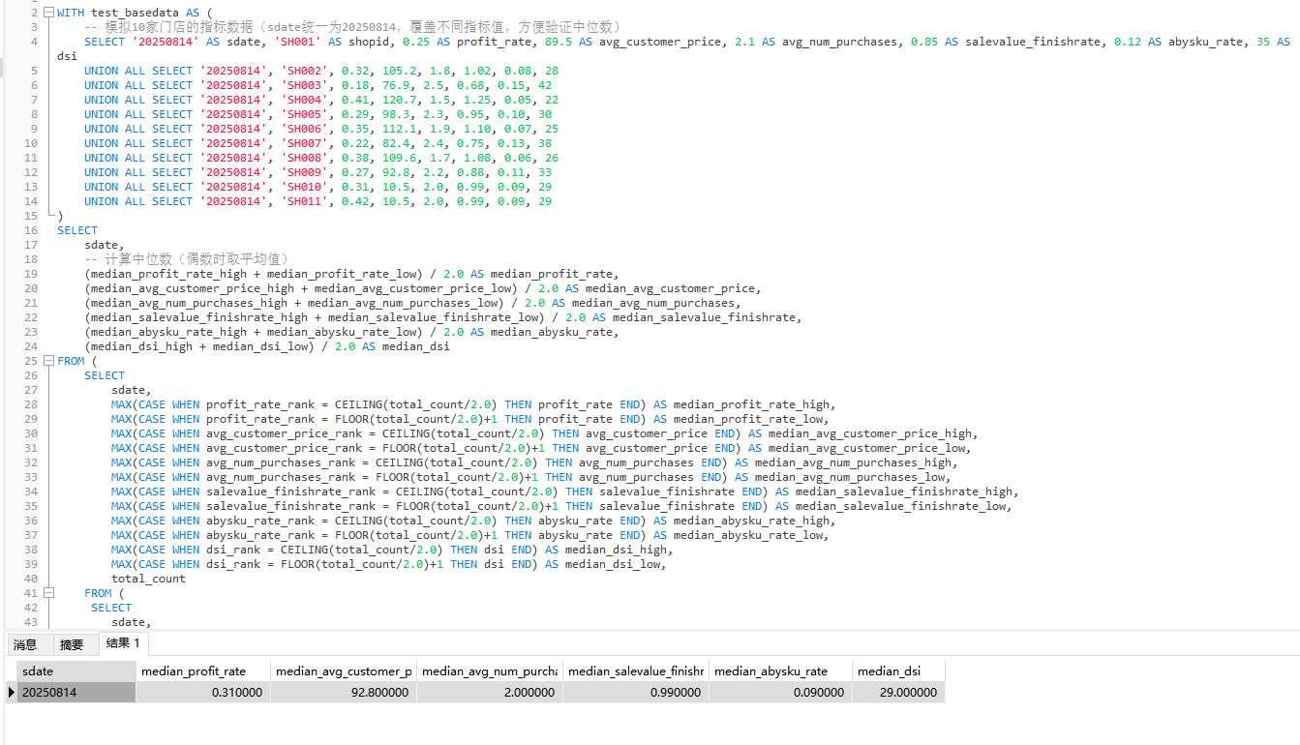
Task: Click the current-row arrow indicator in results
Action: tap(12, 693)
